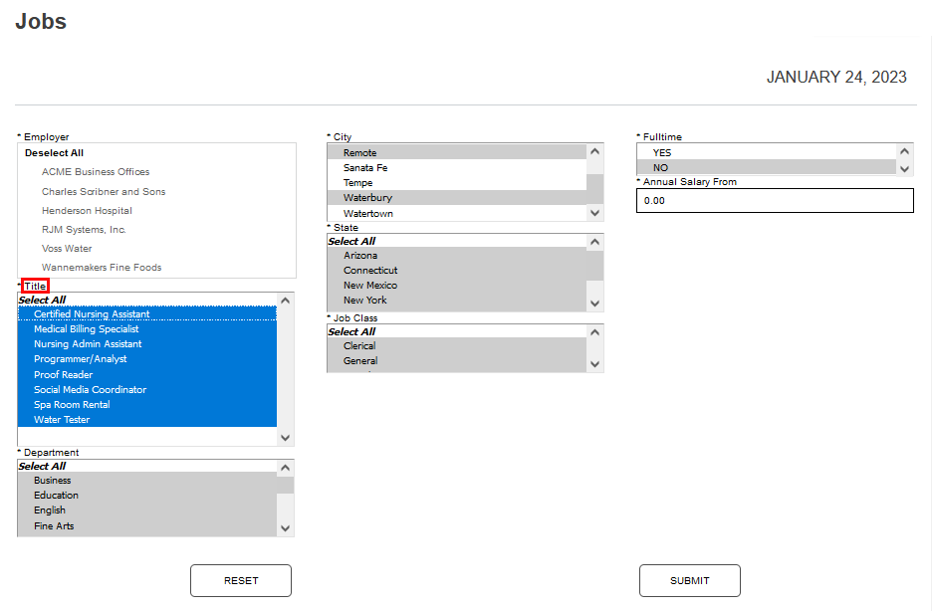Select Henderson Hospital employer
The image size is (932, 611).
(x=87, y=211)
